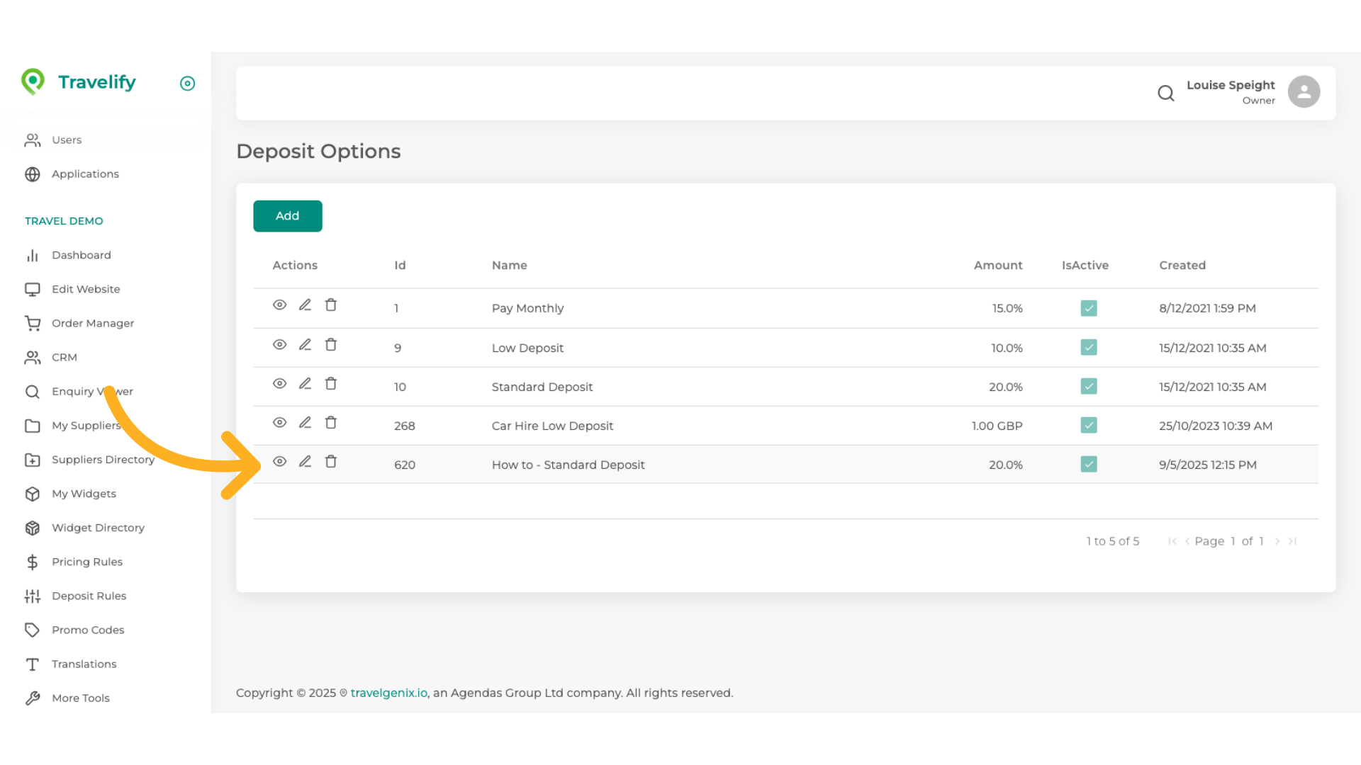Click the edit pencil for Pay Monthly
This screenshot has height=765, width=1361.
click(305, 305)
